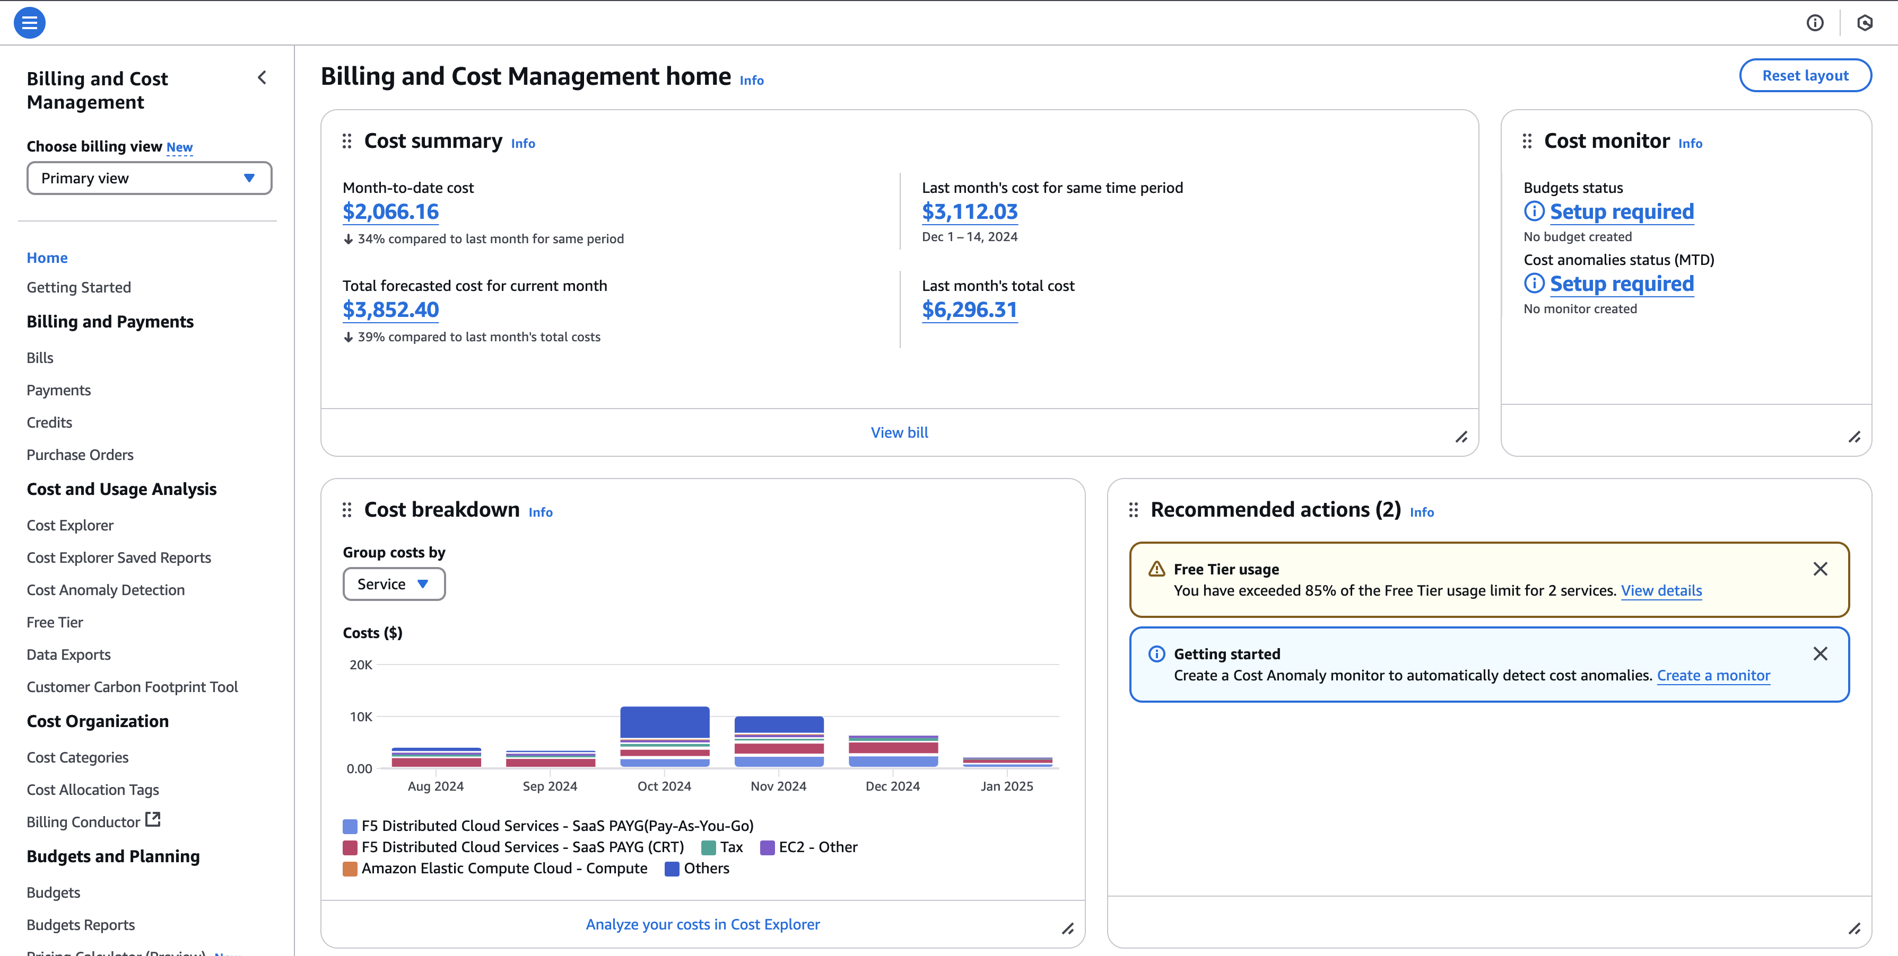Click the info icon in the top bar
This screenshot has width=1898, height=956.
point(1815,23)
